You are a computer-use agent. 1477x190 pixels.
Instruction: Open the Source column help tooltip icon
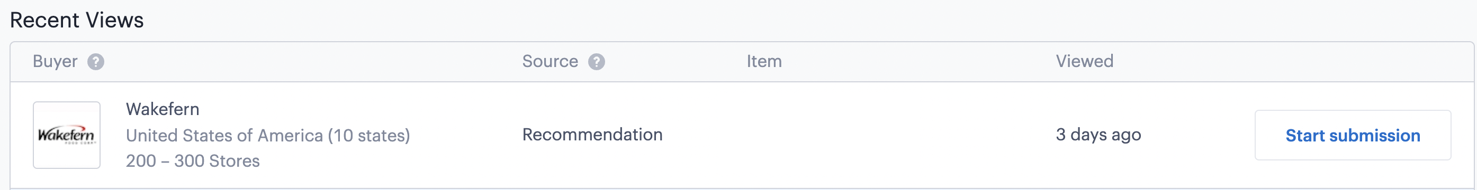coord(596,62)
